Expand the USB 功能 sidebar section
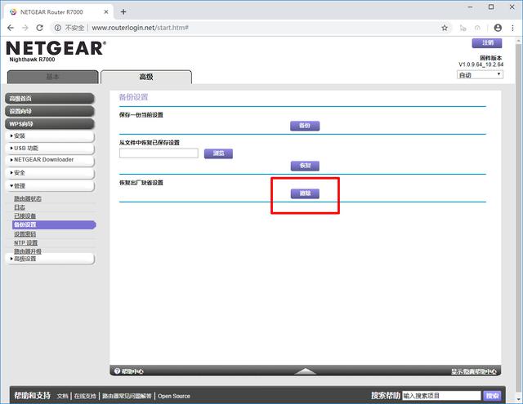This screenshot has width=523, height=404. coord(50,149)
